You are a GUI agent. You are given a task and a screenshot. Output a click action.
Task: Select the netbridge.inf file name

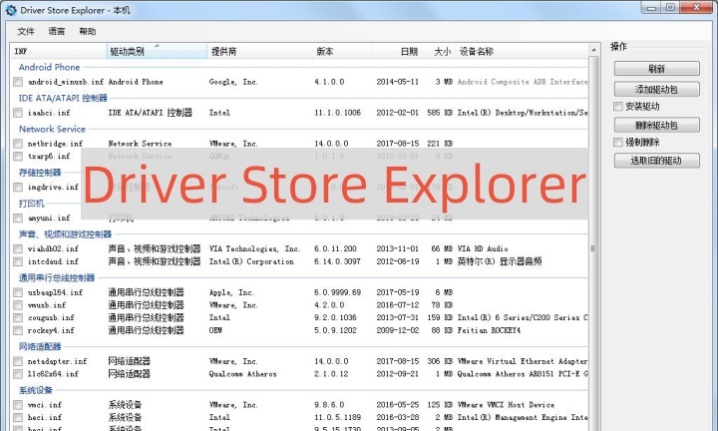(55, 144)
